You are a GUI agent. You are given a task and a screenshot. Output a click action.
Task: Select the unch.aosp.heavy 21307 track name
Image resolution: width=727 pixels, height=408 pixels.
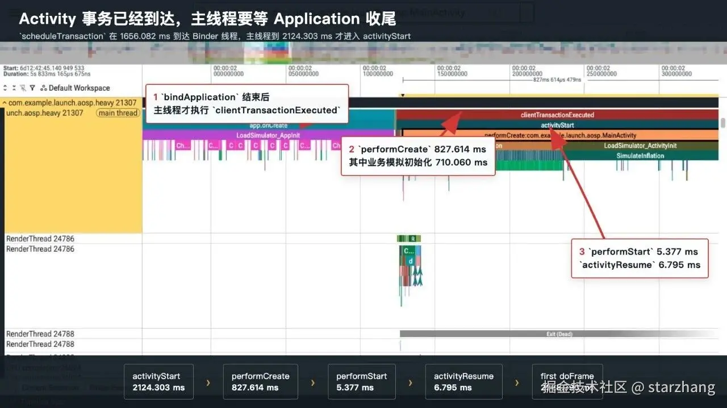45,113
